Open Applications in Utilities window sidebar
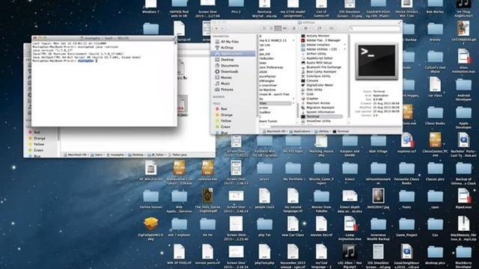The height and width of the screenshot is (269, 479). [x=232, y=54]
